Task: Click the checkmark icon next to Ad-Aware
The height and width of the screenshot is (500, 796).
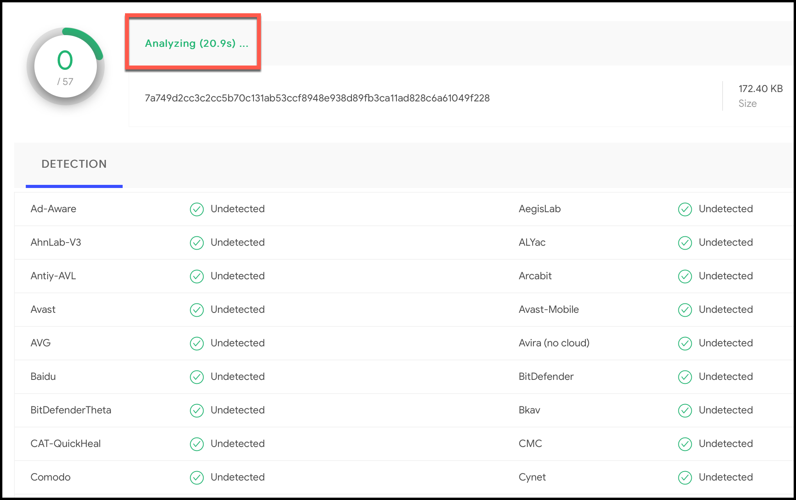Action: coord(197,209)
